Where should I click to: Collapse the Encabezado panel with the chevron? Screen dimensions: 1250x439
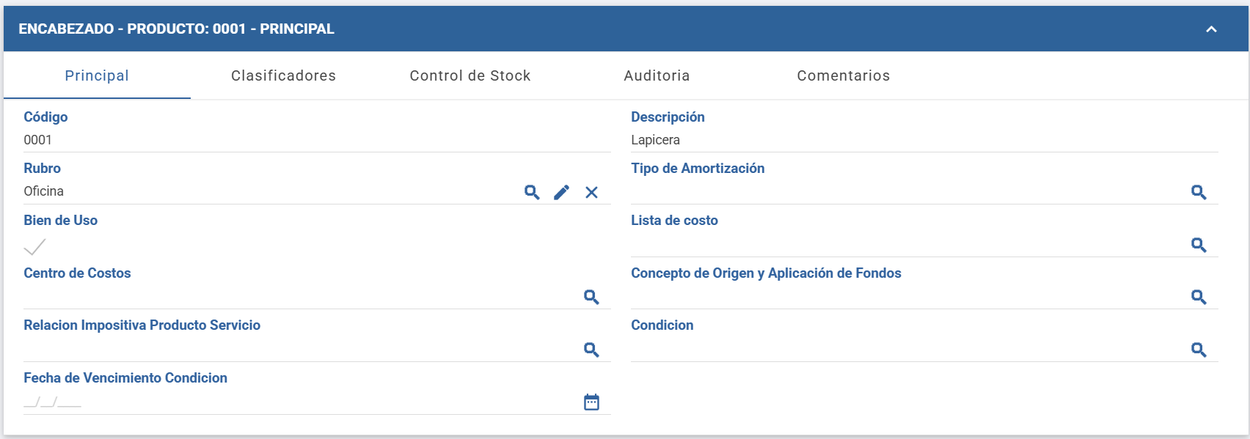(1211, 29)
